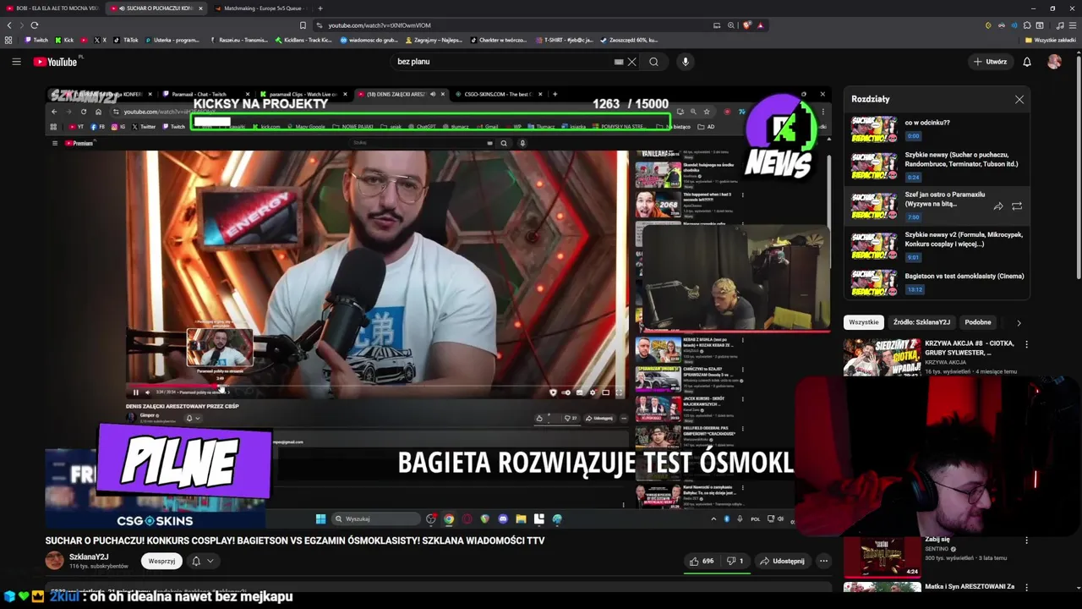Viewport: 1082px width, 609px height.
Task: Bookmark this page from the address bar
Action: click(303, 25)
